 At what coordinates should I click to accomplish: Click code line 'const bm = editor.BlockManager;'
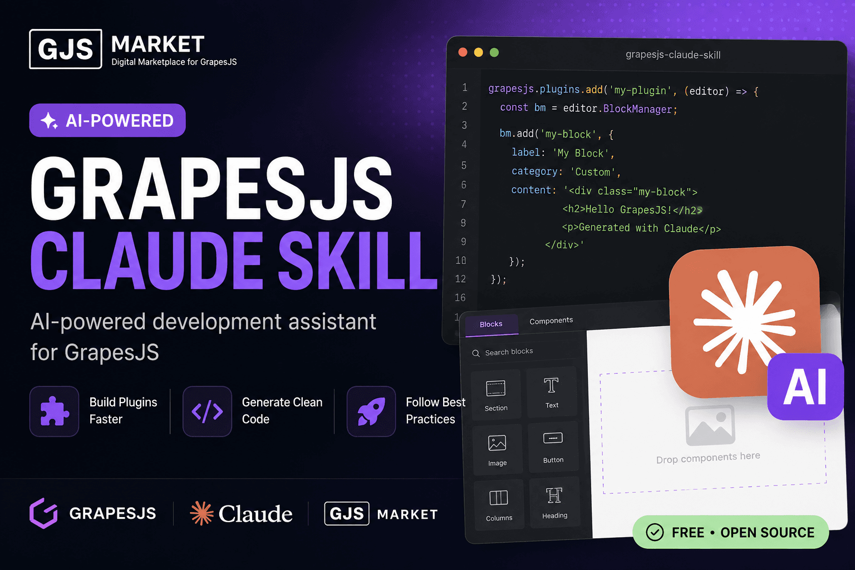[x=588, y=108]
